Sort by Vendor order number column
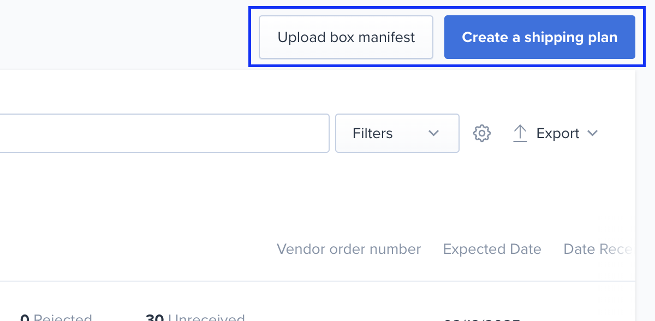Viewport: 655px width, 321px height. click(x=349, y=249)
